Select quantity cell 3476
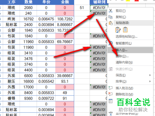Image resolution: width=155 pixels, height=116 pixels. tap(28, 59)
